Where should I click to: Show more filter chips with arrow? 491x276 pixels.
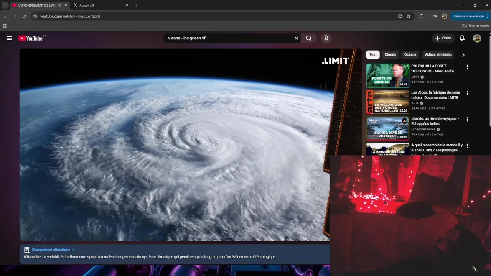[463, 55]
